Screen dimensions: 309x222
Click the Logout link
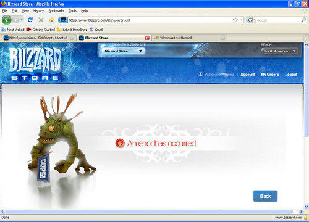click(291, 75)
